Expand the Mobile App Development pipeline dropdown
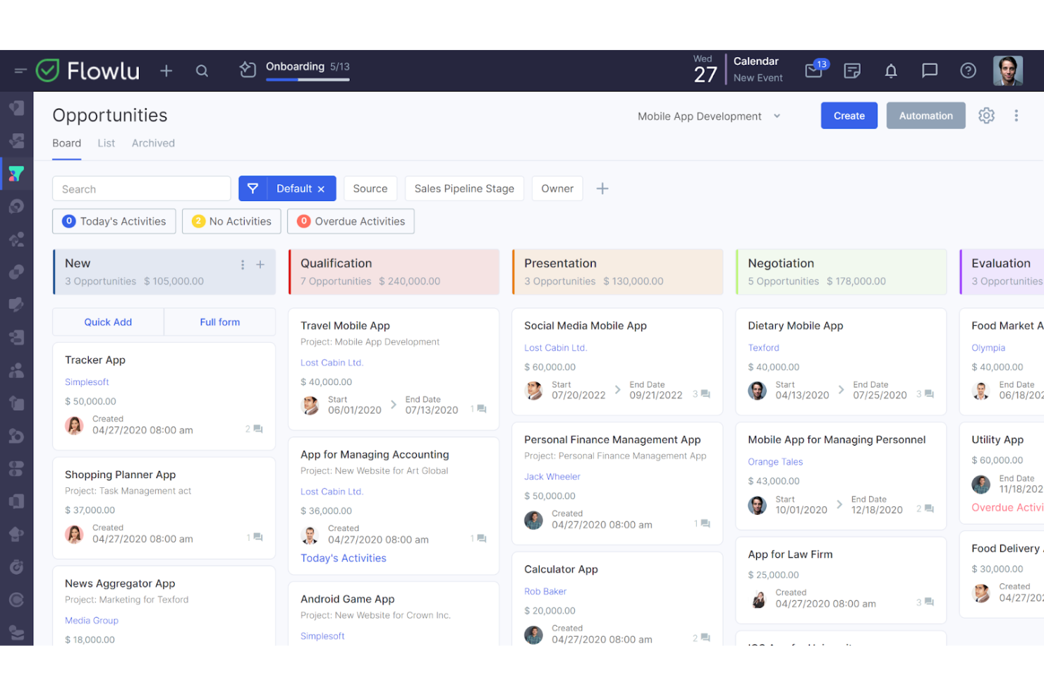Viewport: 1044px width, 696px height. [x=708, y=116]
